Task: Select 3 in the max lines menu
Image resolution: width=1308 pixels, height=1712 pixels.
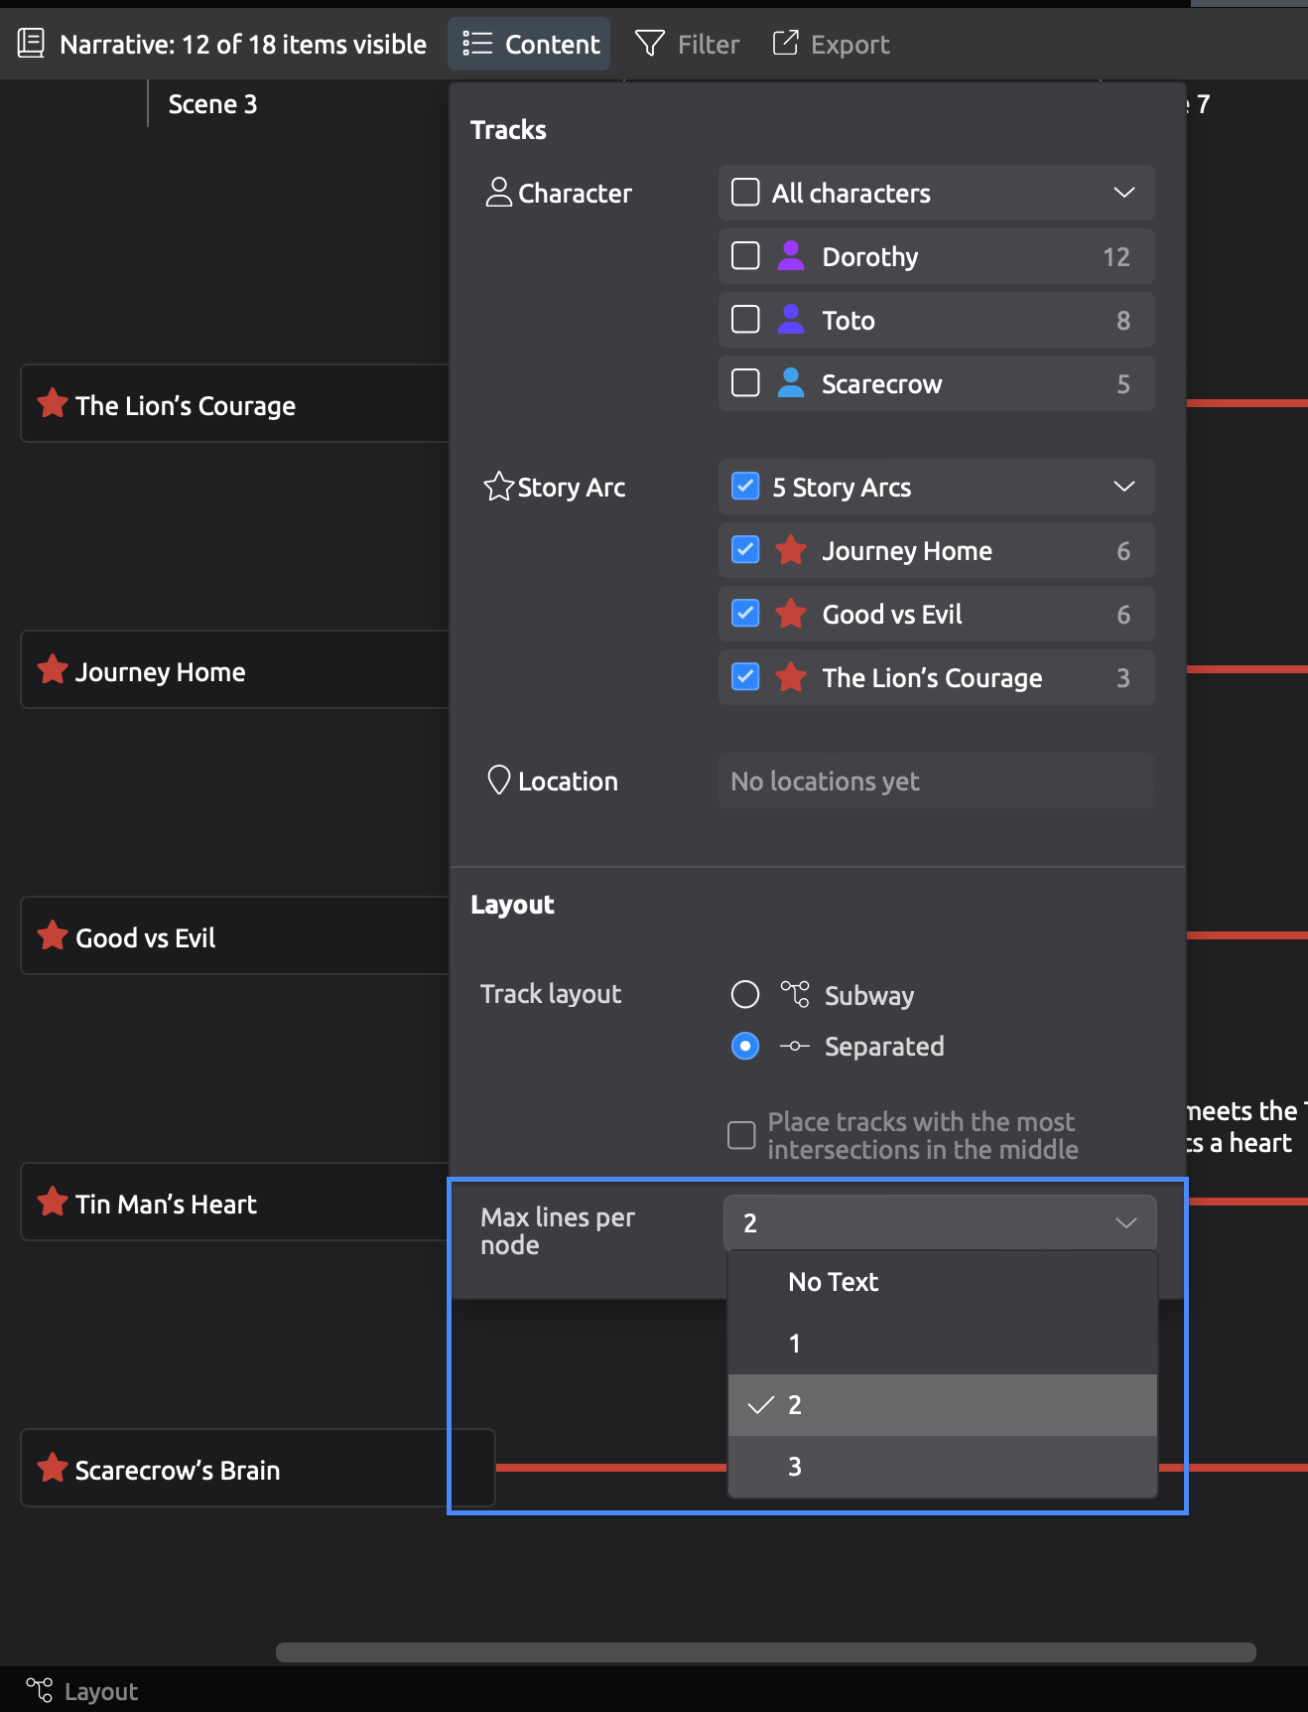Action: point(795,1467)
